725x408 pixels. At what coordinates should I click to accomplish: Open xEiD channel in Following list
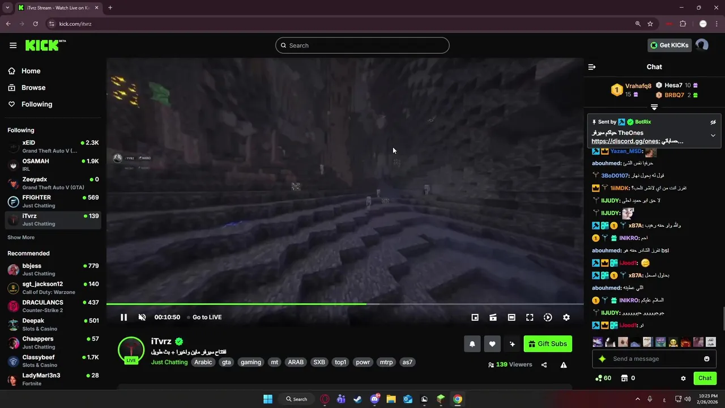click(x=53, y=147)
